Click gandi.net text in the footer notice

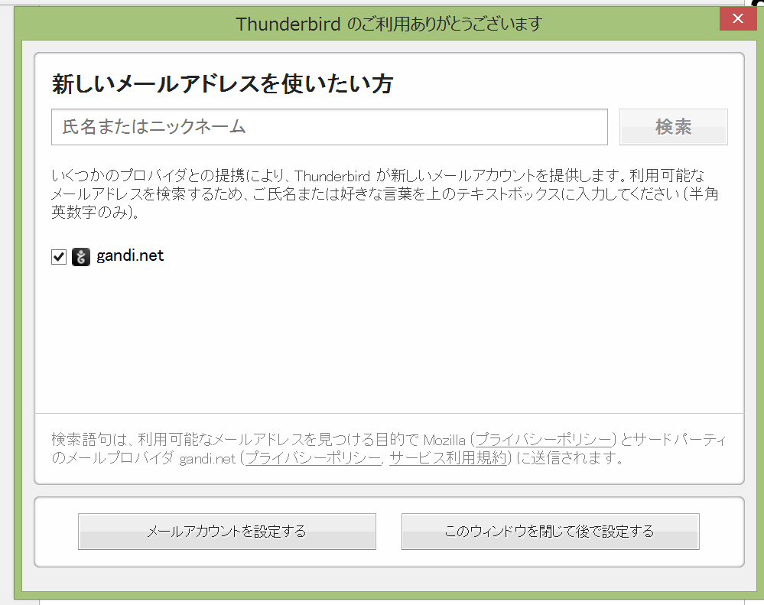[207, 459]
